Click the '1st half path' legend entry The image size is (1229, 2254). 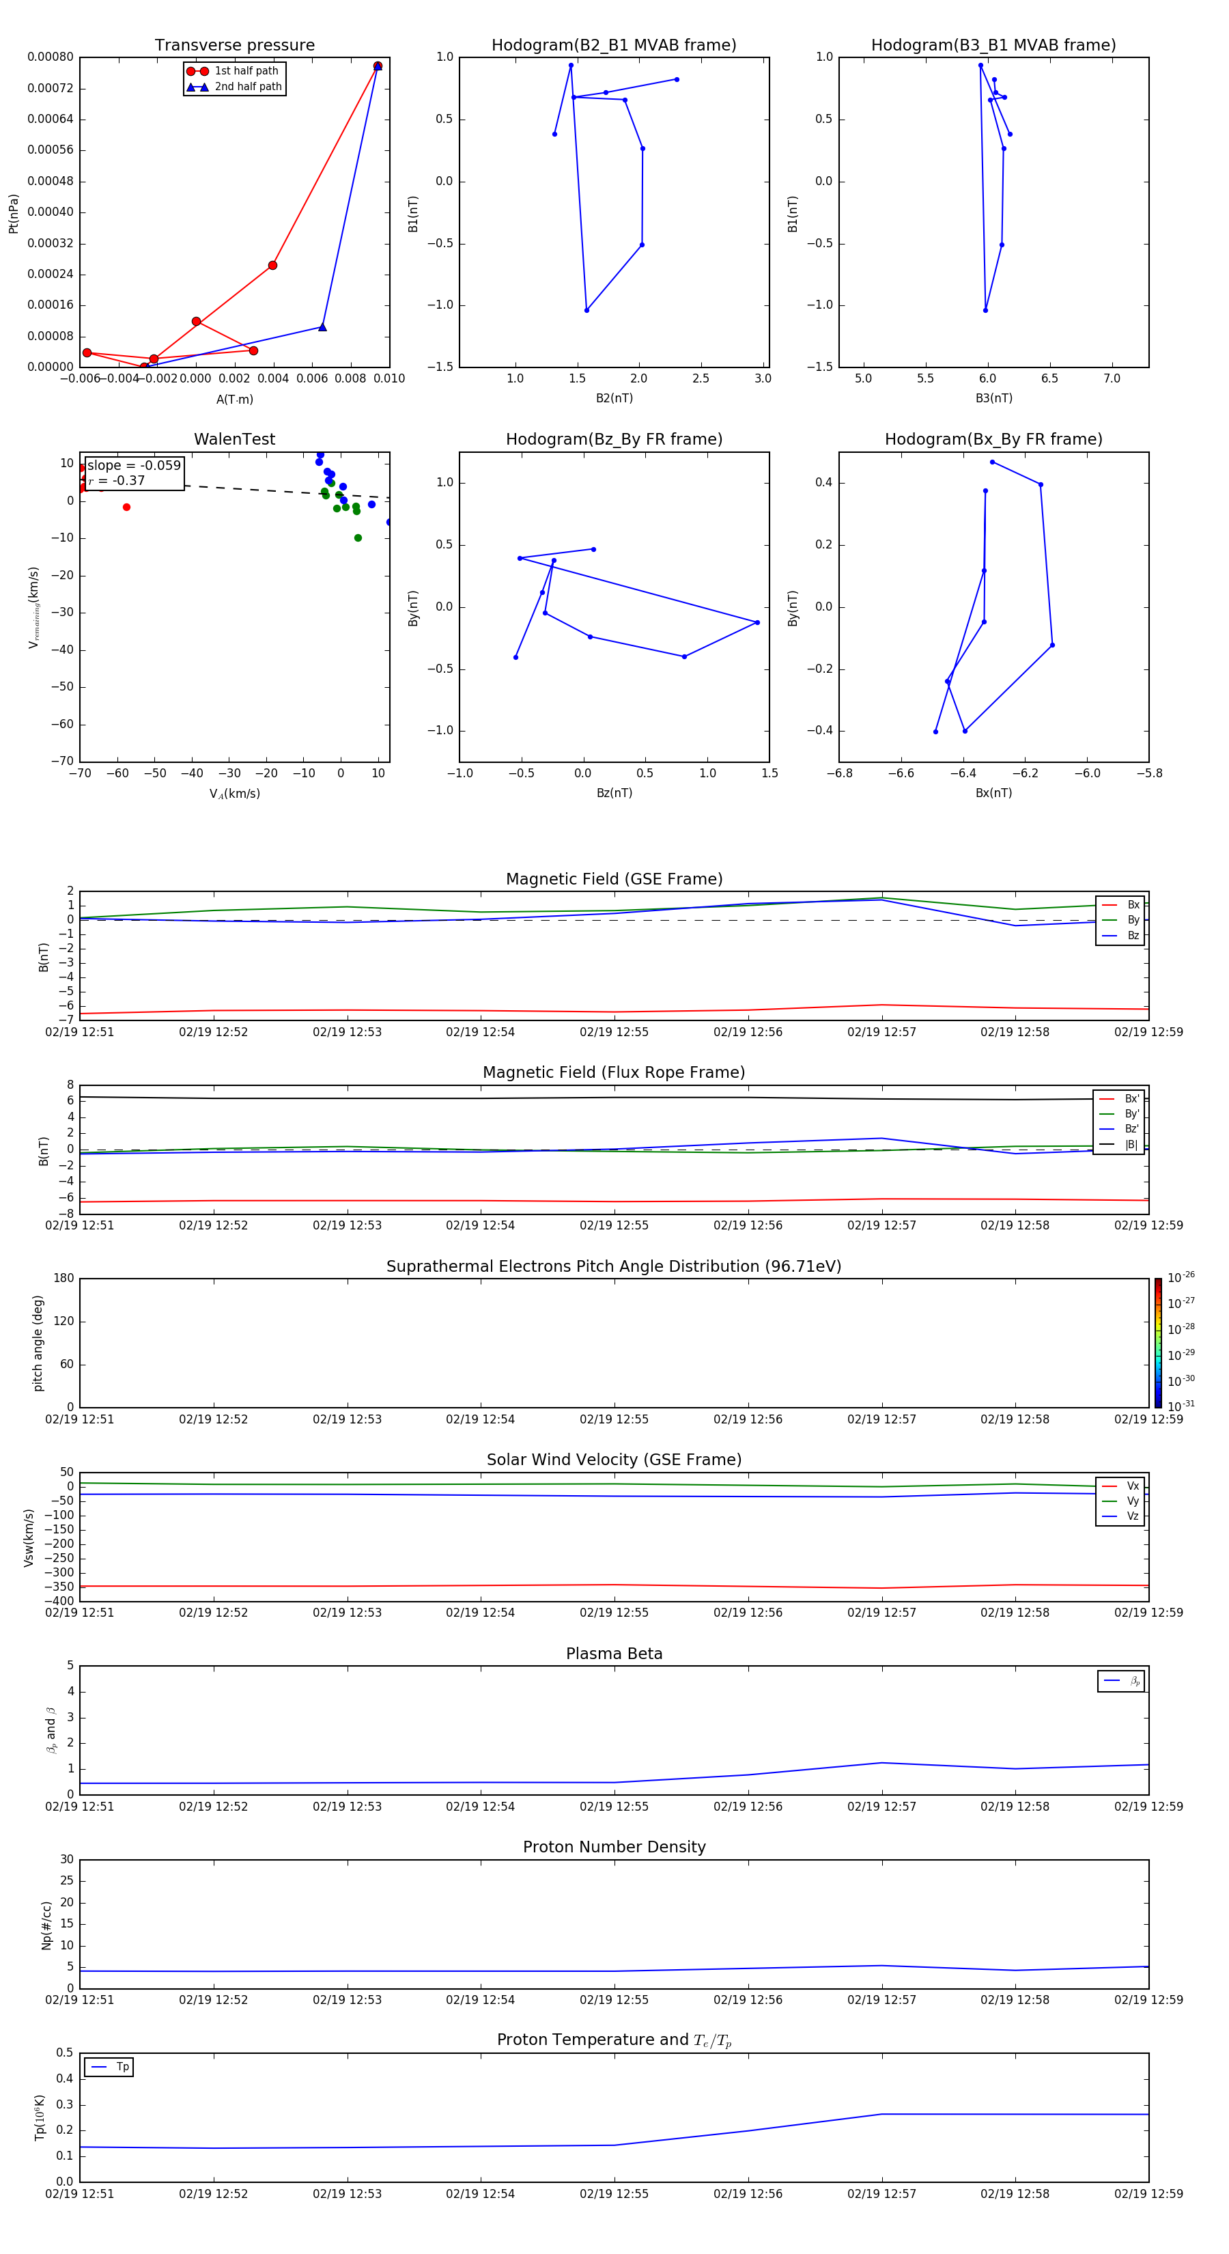point(234,71)
